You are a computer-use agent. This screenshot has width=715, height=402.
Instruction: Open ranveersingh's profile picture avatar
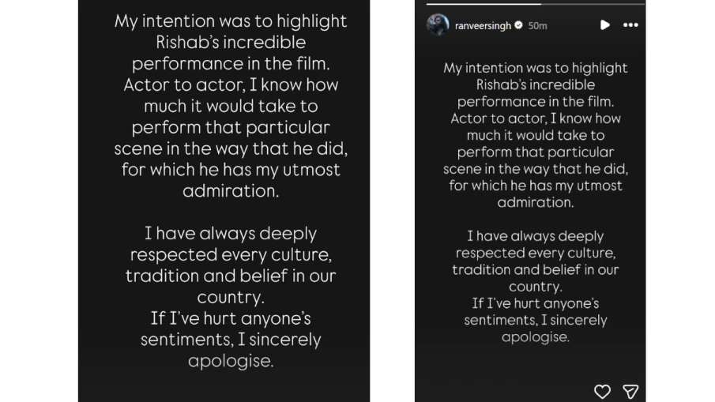coord(438,25)
